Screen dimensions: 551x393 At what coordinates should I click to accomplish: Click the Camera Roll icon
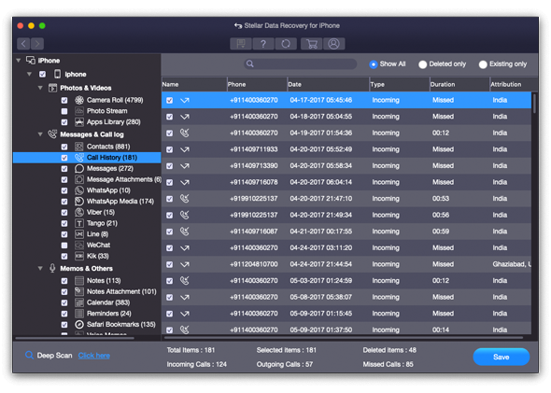coord(79,100)
